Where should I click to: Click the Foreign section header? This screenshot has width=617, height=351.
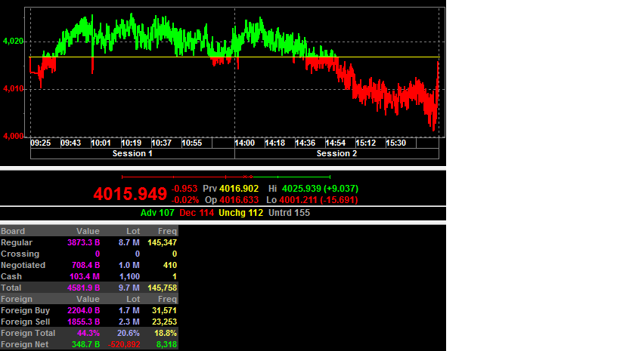click(x=17, y=299)
